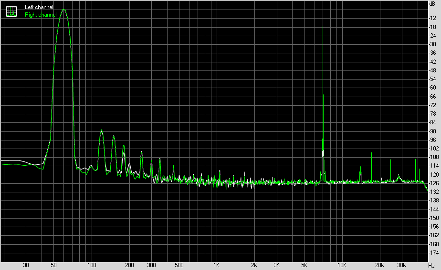The height and width of the screenshot is (270, 441).
Task: Click the -102 dB axis label
Action: tap(434, 149)
